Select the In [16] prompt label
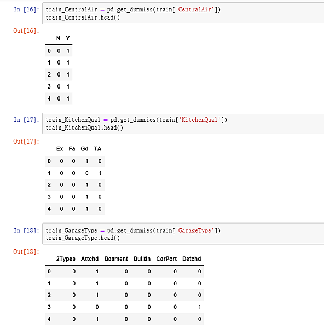 tap(26, 9)
